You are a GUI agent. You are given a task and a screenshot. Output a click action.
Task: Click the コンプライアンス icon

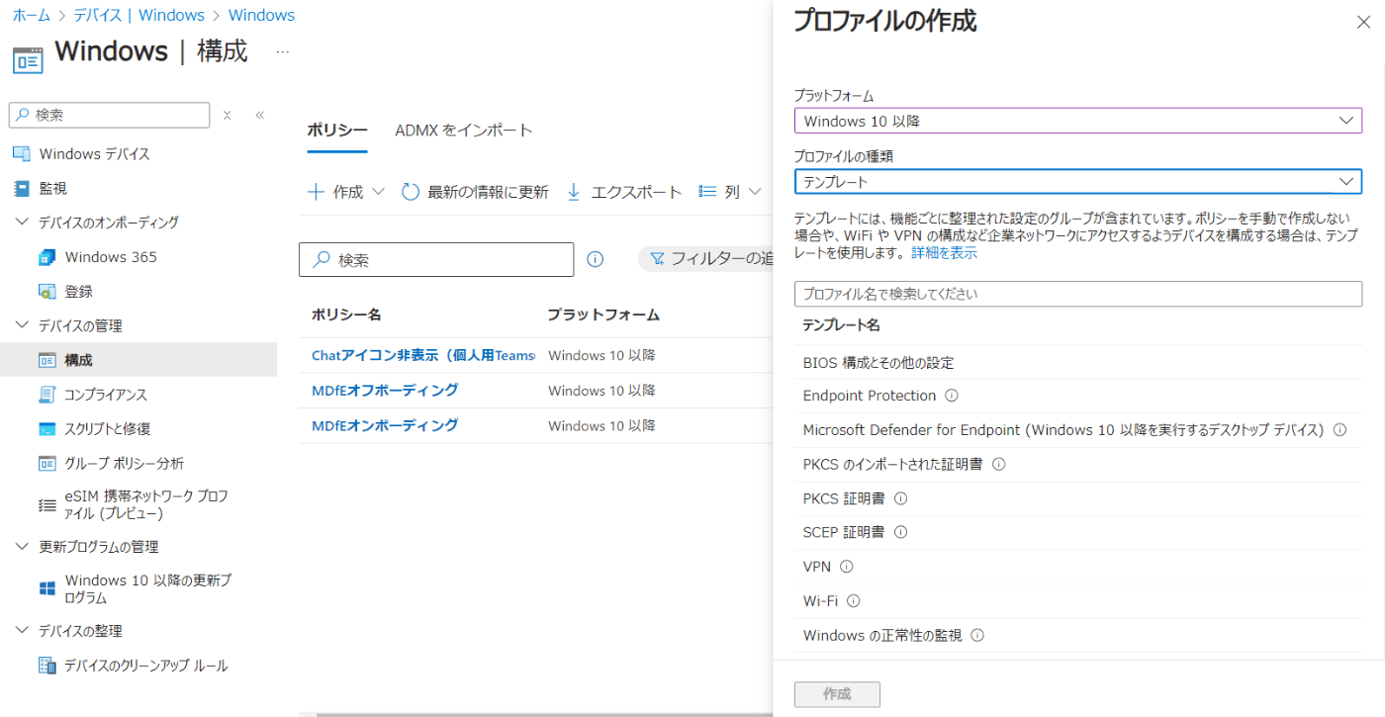[x=46, y=395]
